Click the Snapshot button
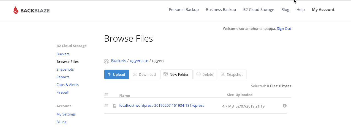 232,74
